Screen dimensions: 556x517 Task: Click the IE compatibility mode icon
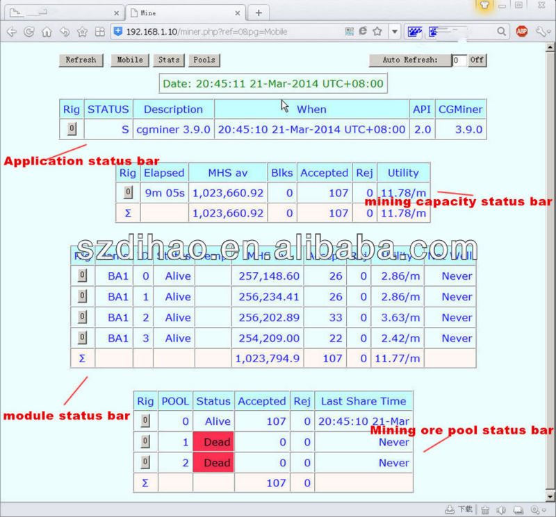tap(363, 31)
